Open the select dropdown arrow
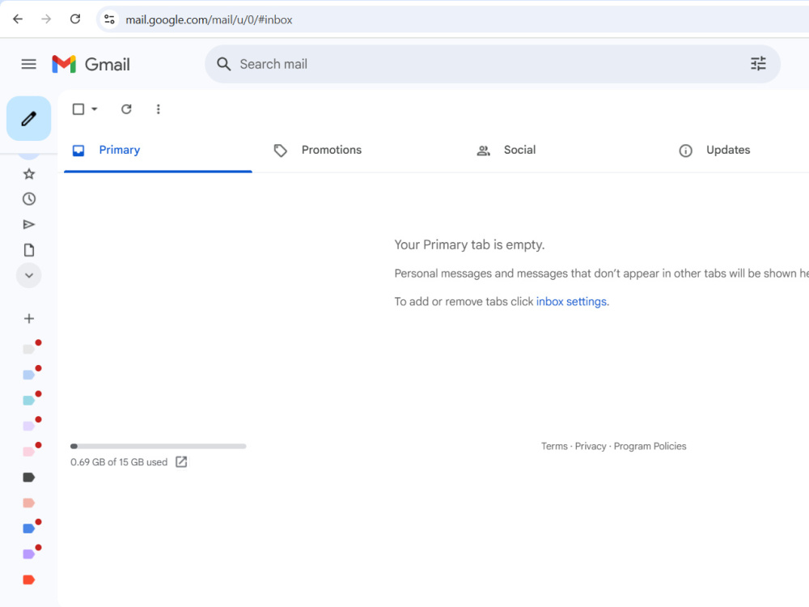Image resolution: width=809 pixels, height=607 pixels. pyautogui.click(x=95, y=109)
